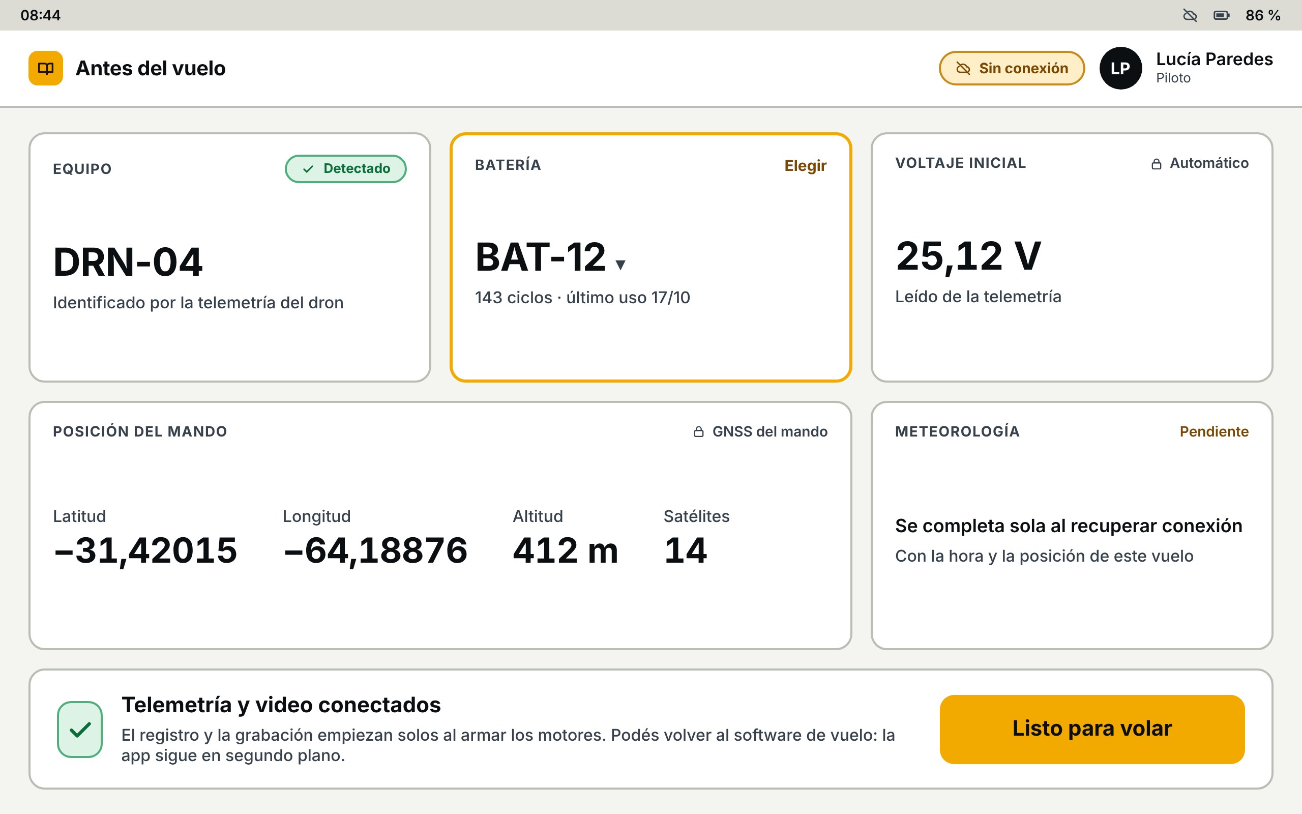1302x814 pixels.
Task: Click the altitude value 412 m
Action: pyautogui.click(x=566, y=550)
